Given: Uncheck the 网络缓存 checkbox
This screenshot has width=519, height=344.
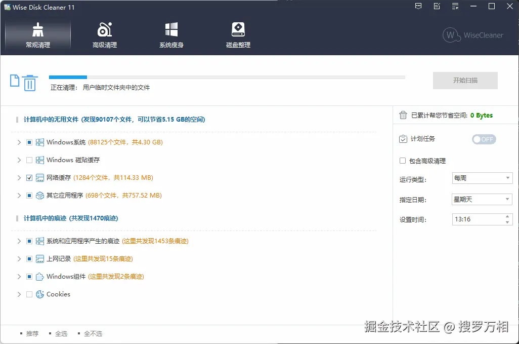Looking at the screenshot, I should point(29,178).
